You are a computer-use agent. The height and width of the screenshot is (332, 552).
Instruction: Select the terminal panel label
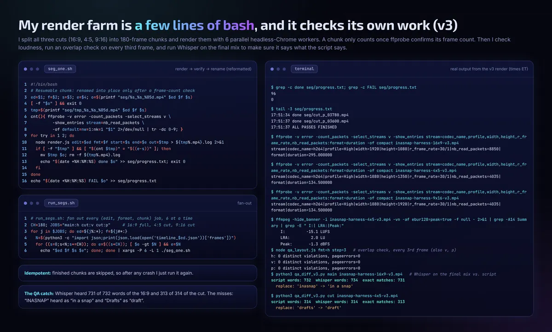pos(304,69)
